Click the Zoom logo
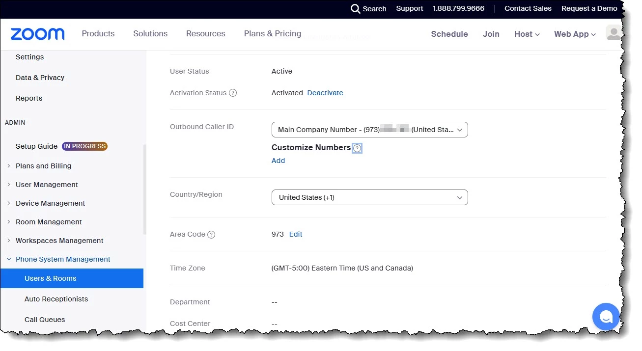This screenshot has width=642, height=351. [x=37, y=34]
